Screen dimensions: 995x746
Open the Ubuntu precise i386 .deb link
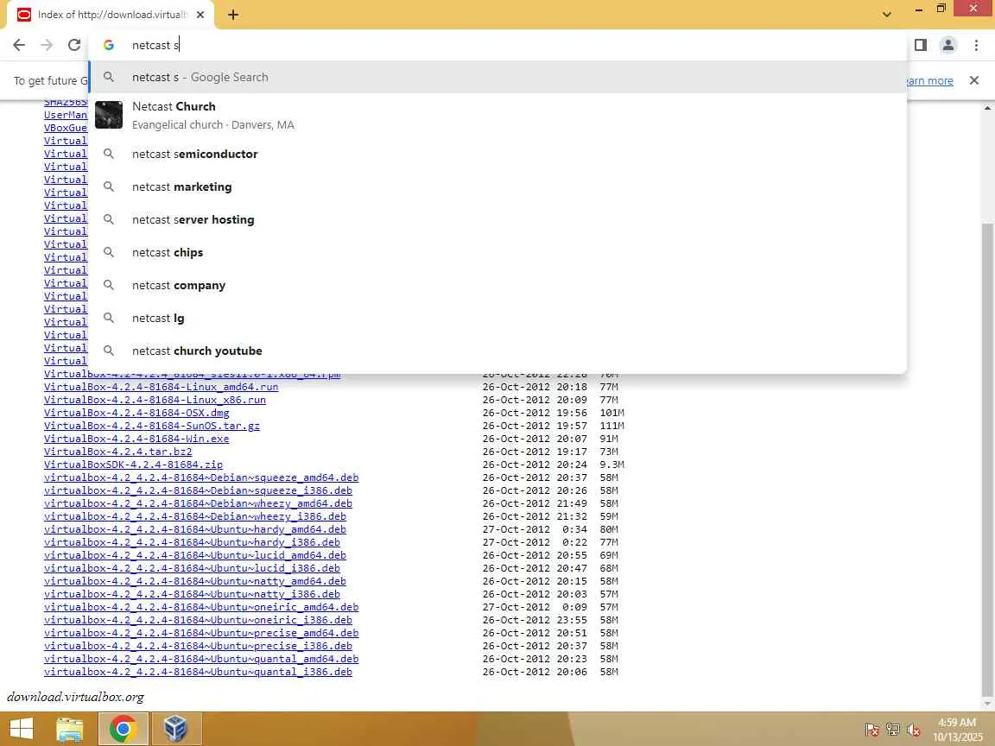click(x=198, y=646)
